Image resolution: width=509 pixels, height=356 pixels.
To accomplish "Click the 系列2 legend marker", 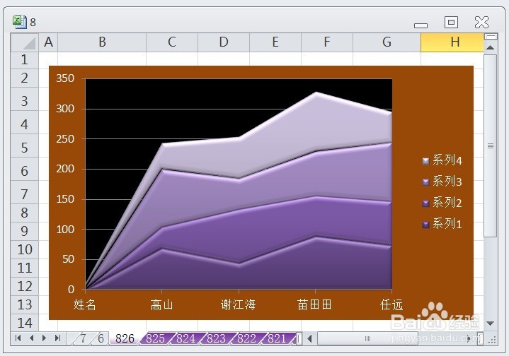I will coord(425,203).
